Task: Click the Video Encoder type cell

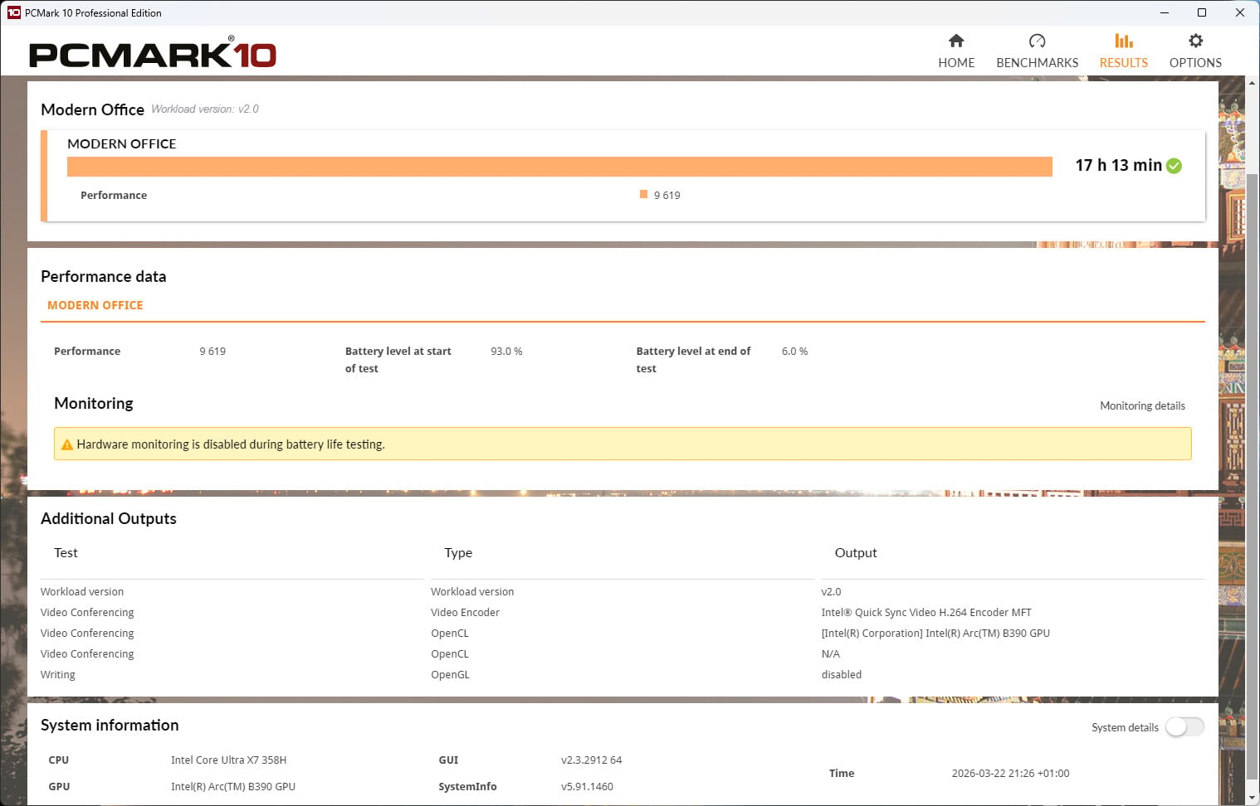Action: (x=465, y=613)
